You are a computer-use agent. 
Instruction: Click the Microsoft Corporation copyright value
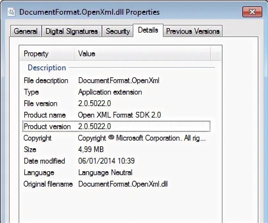[142, 138]
